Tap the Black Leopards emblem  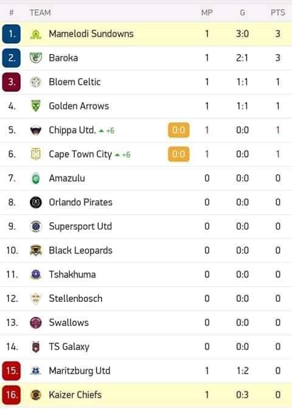point(36,251)
